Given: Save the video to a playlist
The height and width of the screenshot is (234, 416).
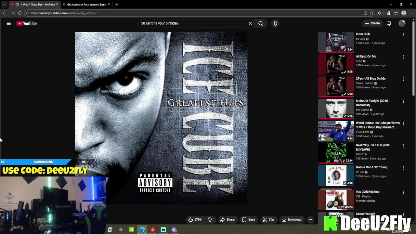Looking at the screenshot, I should click(x=249, y=220).
